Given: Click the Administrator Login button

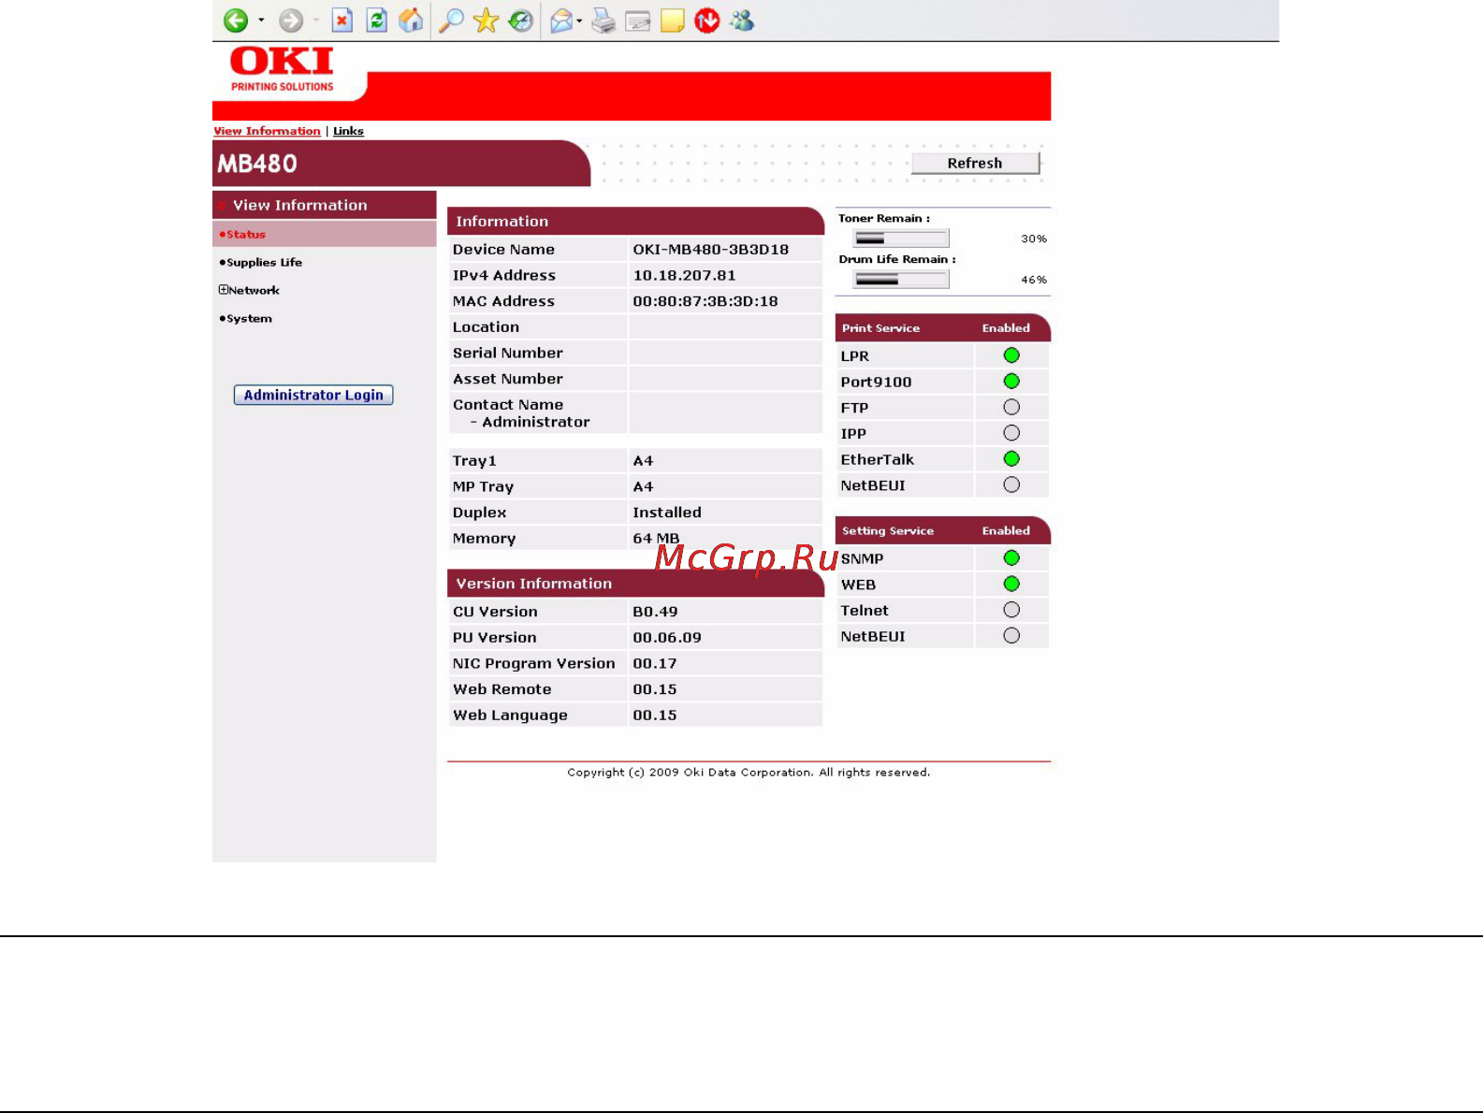Looking at the screenshot, I should (313, 395).
